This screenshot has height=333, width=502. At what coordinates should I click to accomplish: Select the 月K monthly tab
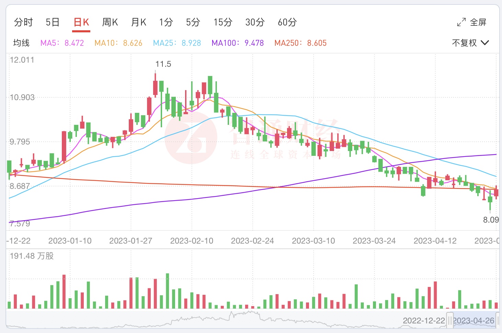pyautogui.click(x=139, y=22)
